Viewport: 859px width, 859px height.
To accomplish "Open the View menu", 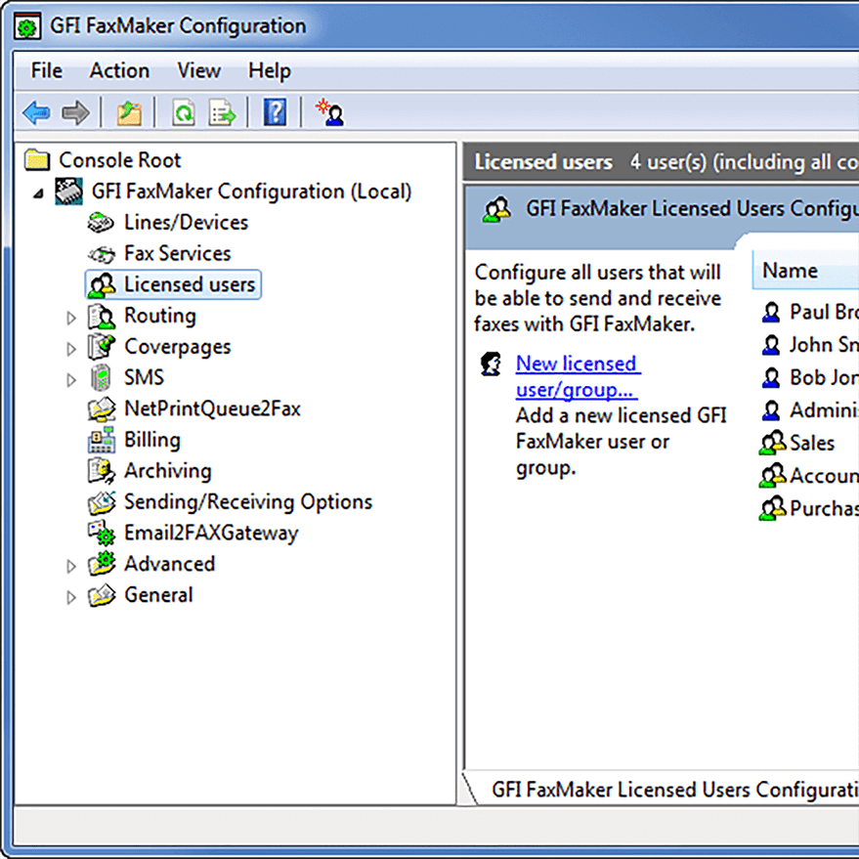I will (198, 70).
